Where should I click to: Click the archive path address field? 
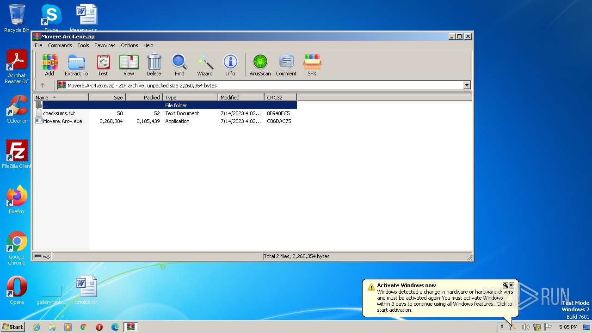(x=260, y=85)
